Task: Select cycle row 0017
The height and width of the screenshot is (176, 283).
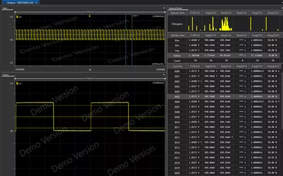Action: (x=224, y=158)
